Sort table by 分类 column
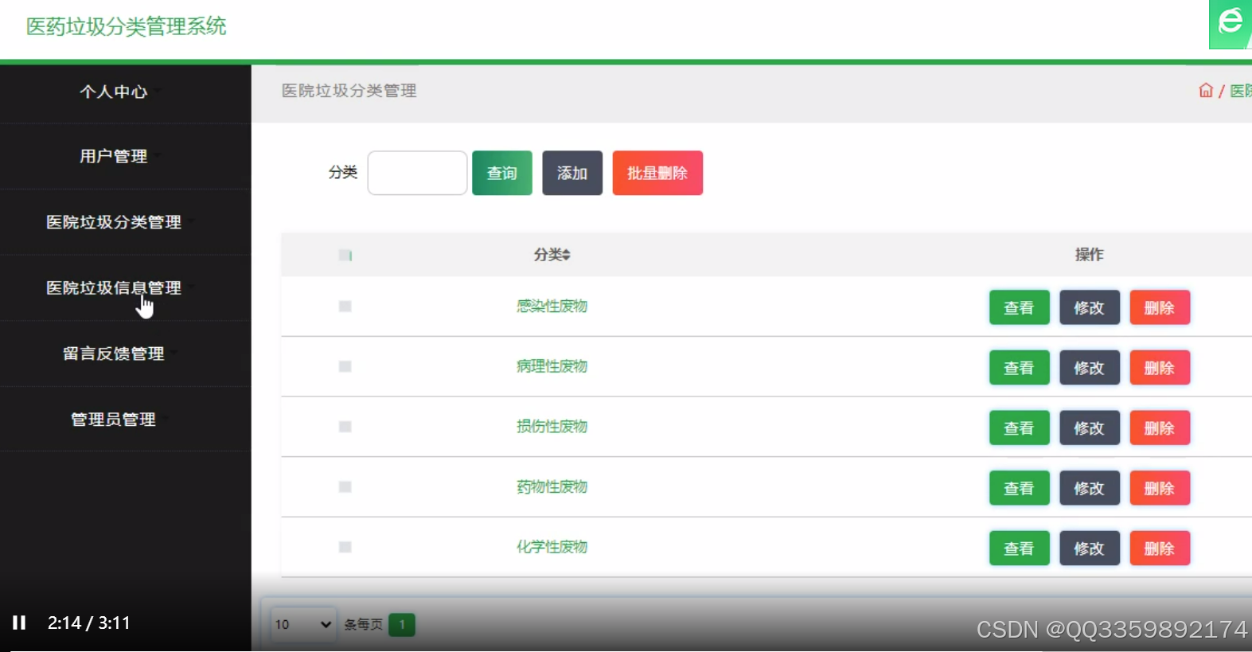 (x=552, y=255)
